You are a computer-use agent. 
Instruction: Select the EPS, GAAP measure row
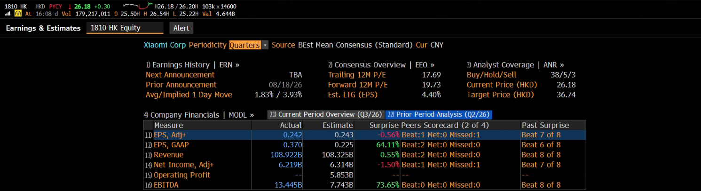364,145
